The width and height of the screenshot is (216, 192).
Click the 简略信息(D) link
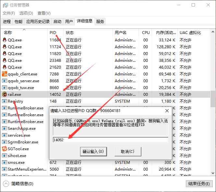coord(22,184)
